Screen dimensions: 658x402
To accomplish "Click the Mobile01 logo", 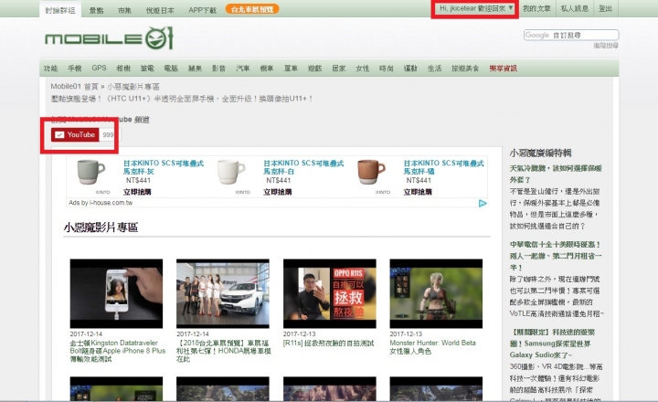I will coord(109,38).
